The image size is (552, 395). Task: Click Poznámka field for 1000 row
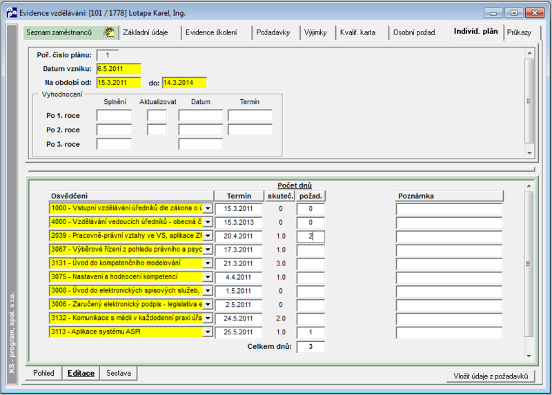[449, 209]
